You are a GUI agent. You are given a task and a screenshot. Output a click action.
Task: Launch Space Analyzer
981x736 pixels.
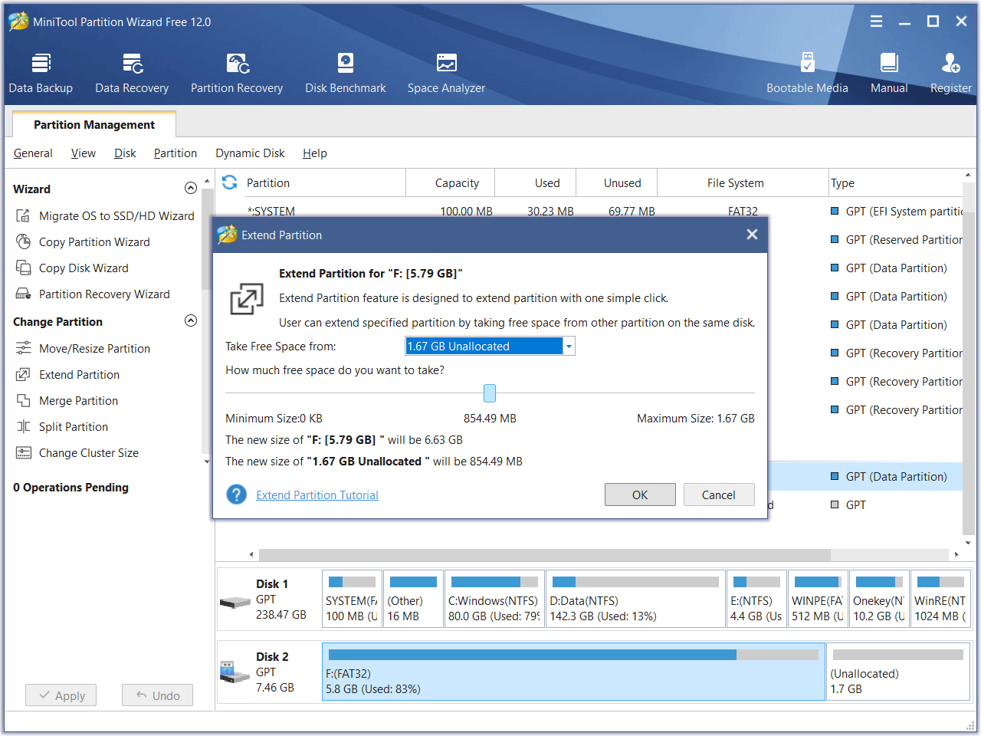click(446, 73)
